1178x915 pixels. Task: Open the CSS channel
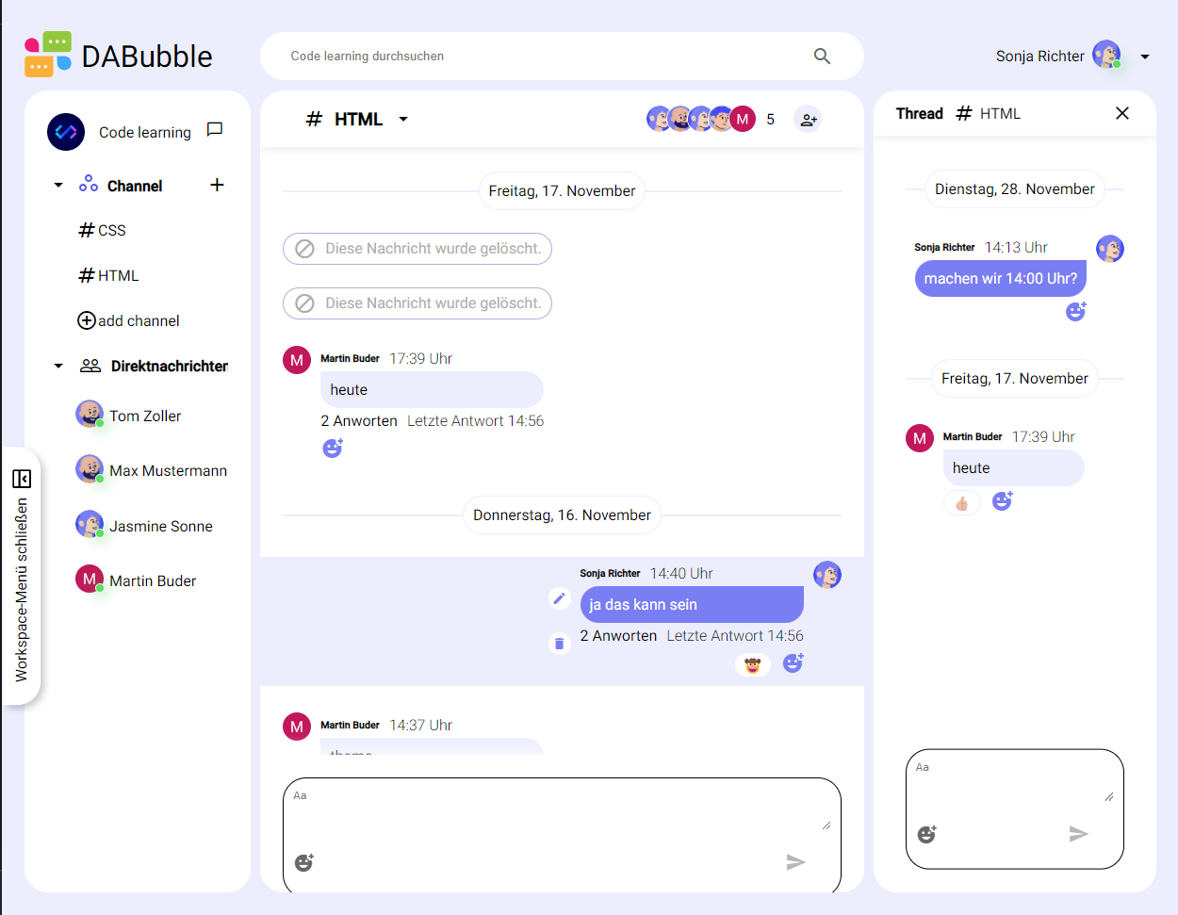102,230
